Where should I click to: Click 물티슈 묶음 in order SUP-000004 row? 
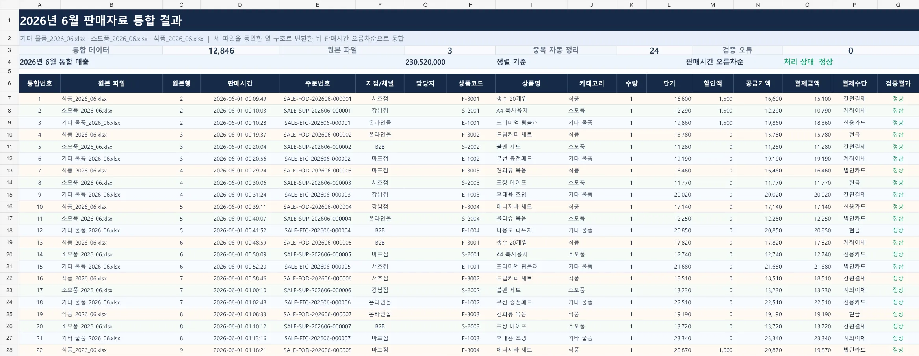click(531, 219)
